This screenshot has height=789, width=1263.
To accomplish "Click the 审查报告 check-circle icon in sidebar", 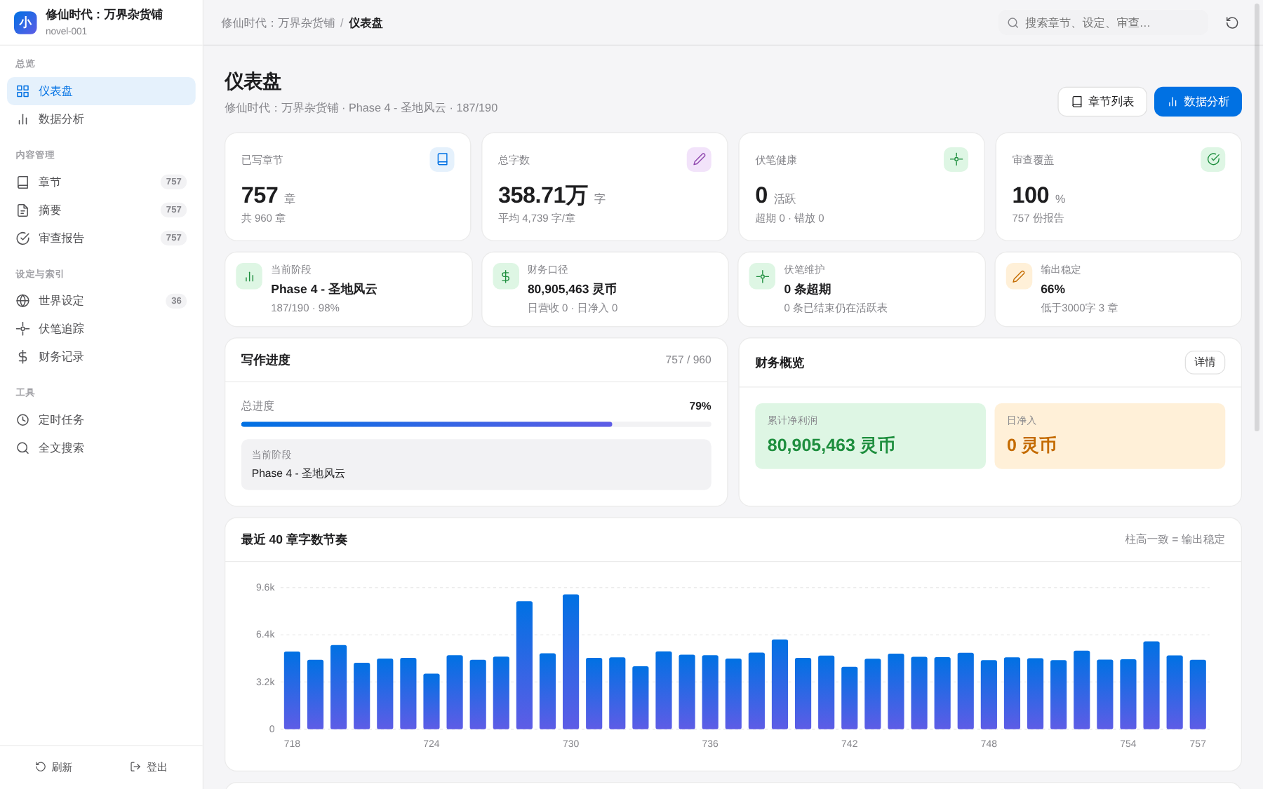I will 22,238.
